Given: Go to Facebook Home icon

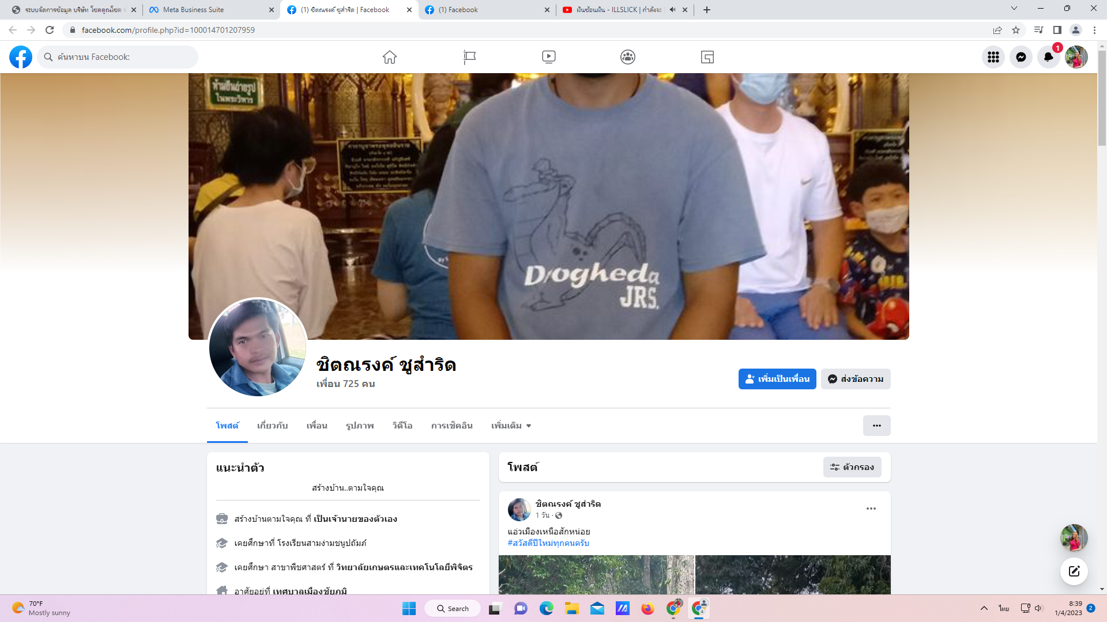Looking at the screenshot, I should (x=390, y=57).
